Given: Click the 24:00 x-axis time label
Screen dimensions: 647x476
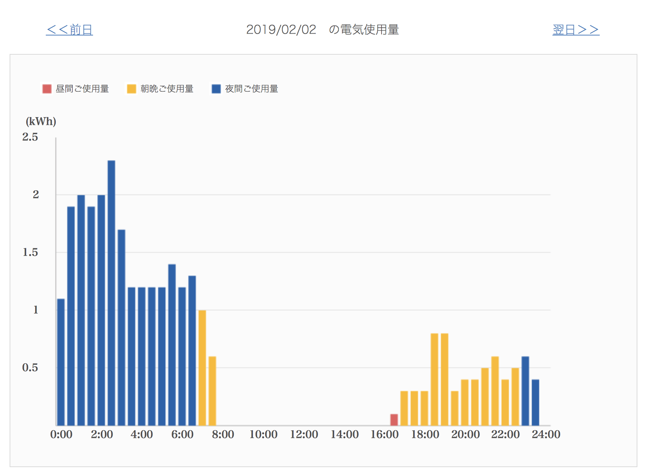Looking at the screenshot, I should pyautogui.click(x=546, y=435).
